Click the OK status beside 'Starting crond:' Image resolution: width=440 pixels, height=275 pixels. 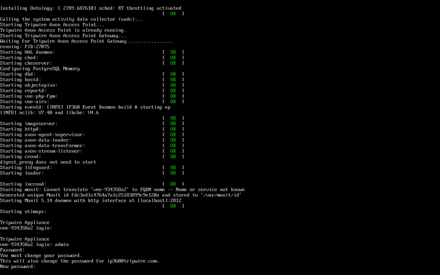point(173,157)
